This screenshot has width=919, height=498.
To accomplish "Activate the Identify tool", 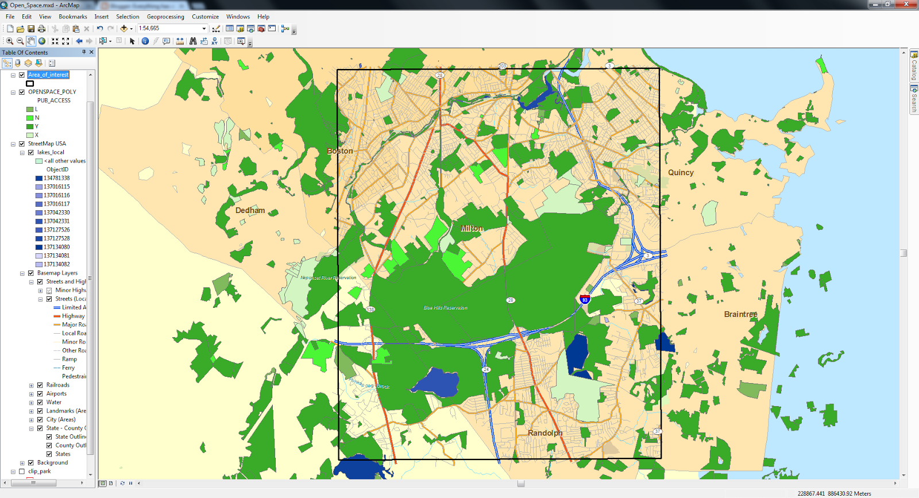I will click(145, 41).
